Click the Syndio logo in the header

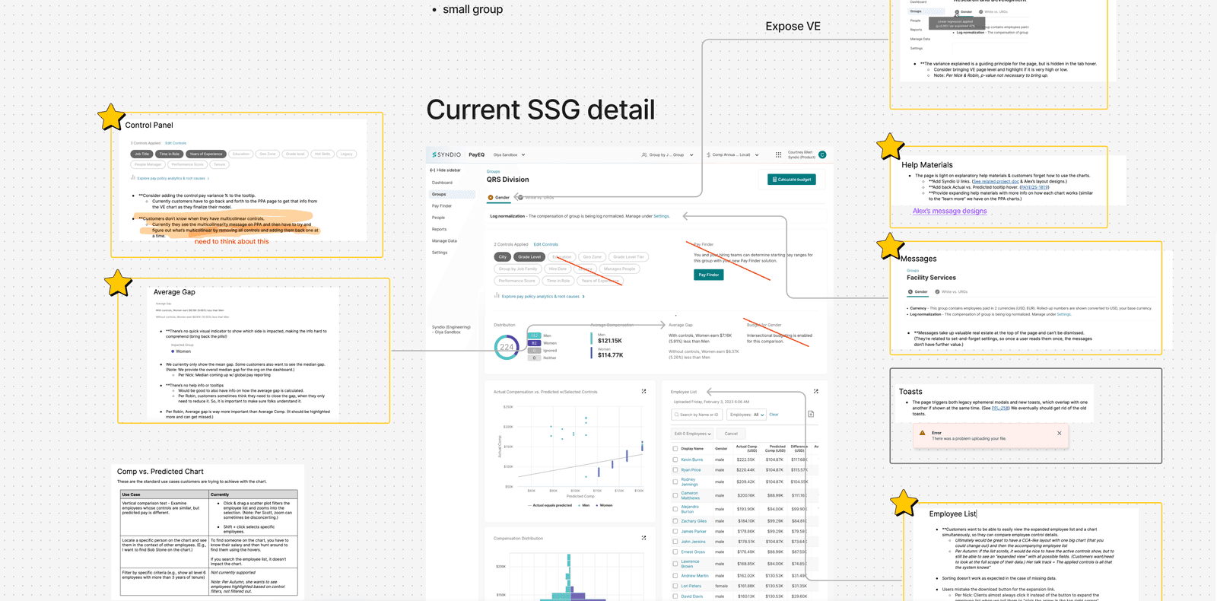[x=446, y=154]
